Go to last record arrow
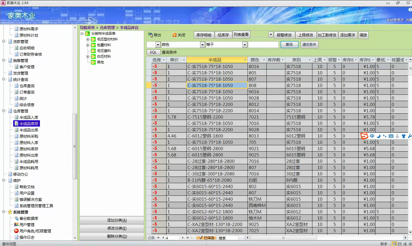Screen dimensions: 412x246 click(188, 238)
